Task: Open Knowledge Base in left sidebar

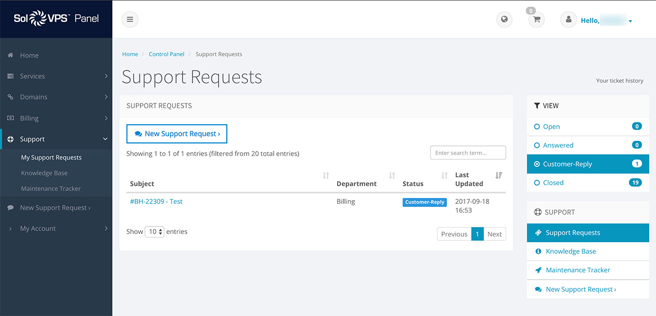Action: point(44,173)
